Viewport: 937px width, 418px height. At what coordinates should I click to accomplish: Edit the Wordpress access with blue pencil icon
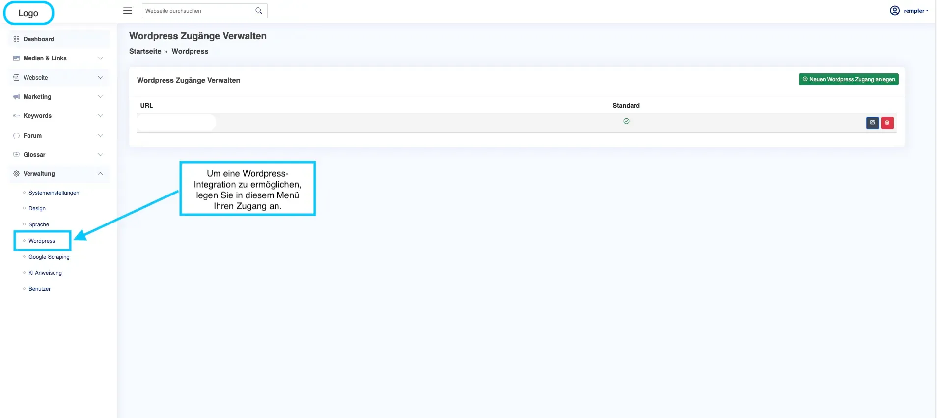coord(873,123)
